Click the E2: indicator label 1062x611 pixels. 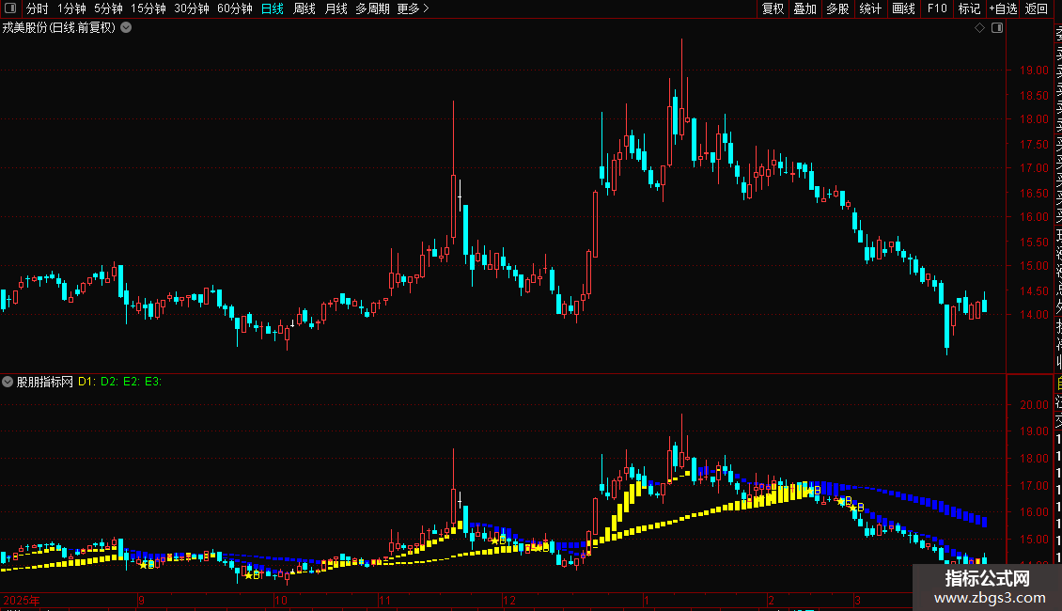132,382
